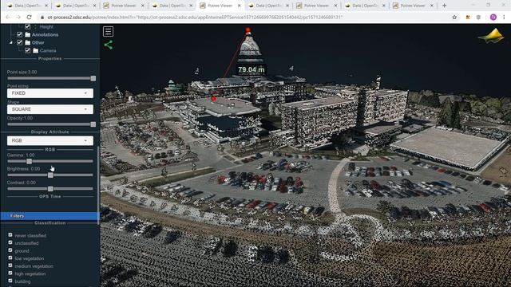Image resolution: width=511 pixels, height=287 pixels.
Task: Click the Annotations folder icon
Action: (x=28, y=34)
